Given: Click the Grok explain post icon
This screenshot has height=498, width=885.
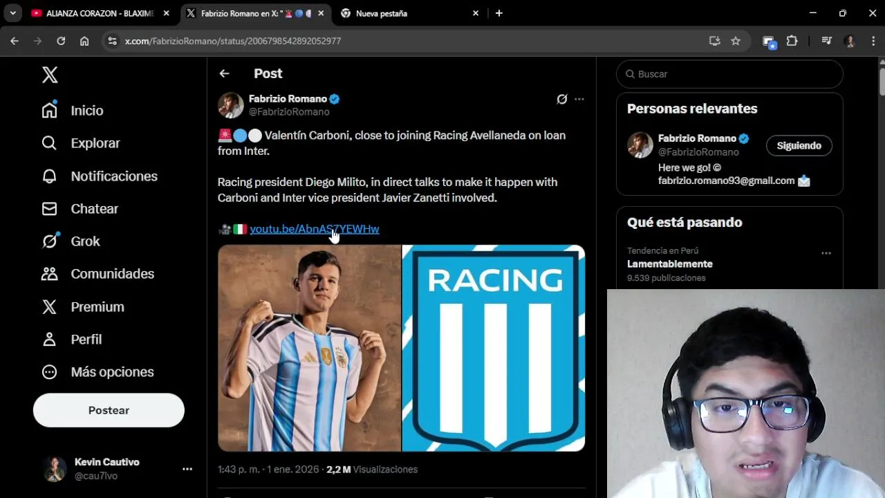Looking at the screenshot, I should pyautogui.click(x=562, y=99).
